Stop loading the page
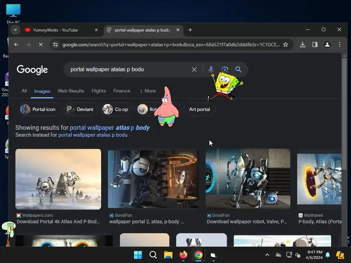The width and height of the screenshot is (351, 263). [x=40, y=45]
